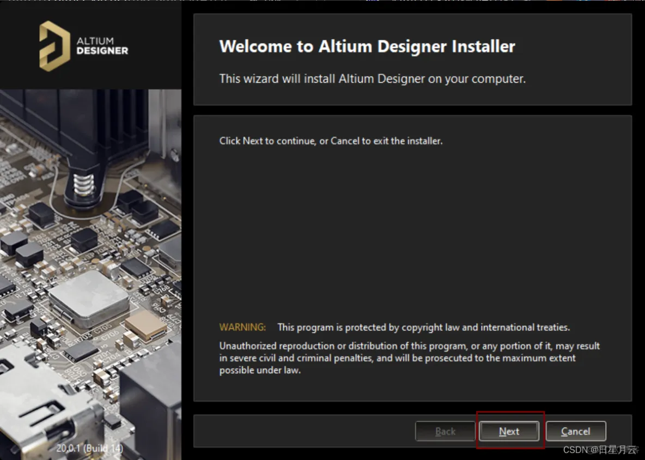The height and width of the screenshot is (460, 645).
Task: Click "This wizard will install Altium Designer" text
Action: 372,78
